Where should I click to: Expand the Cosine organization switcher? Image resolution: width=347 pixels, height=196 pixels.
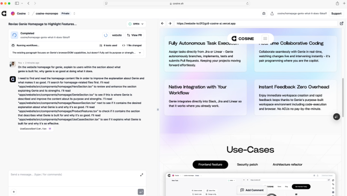[x=28, y=13]
